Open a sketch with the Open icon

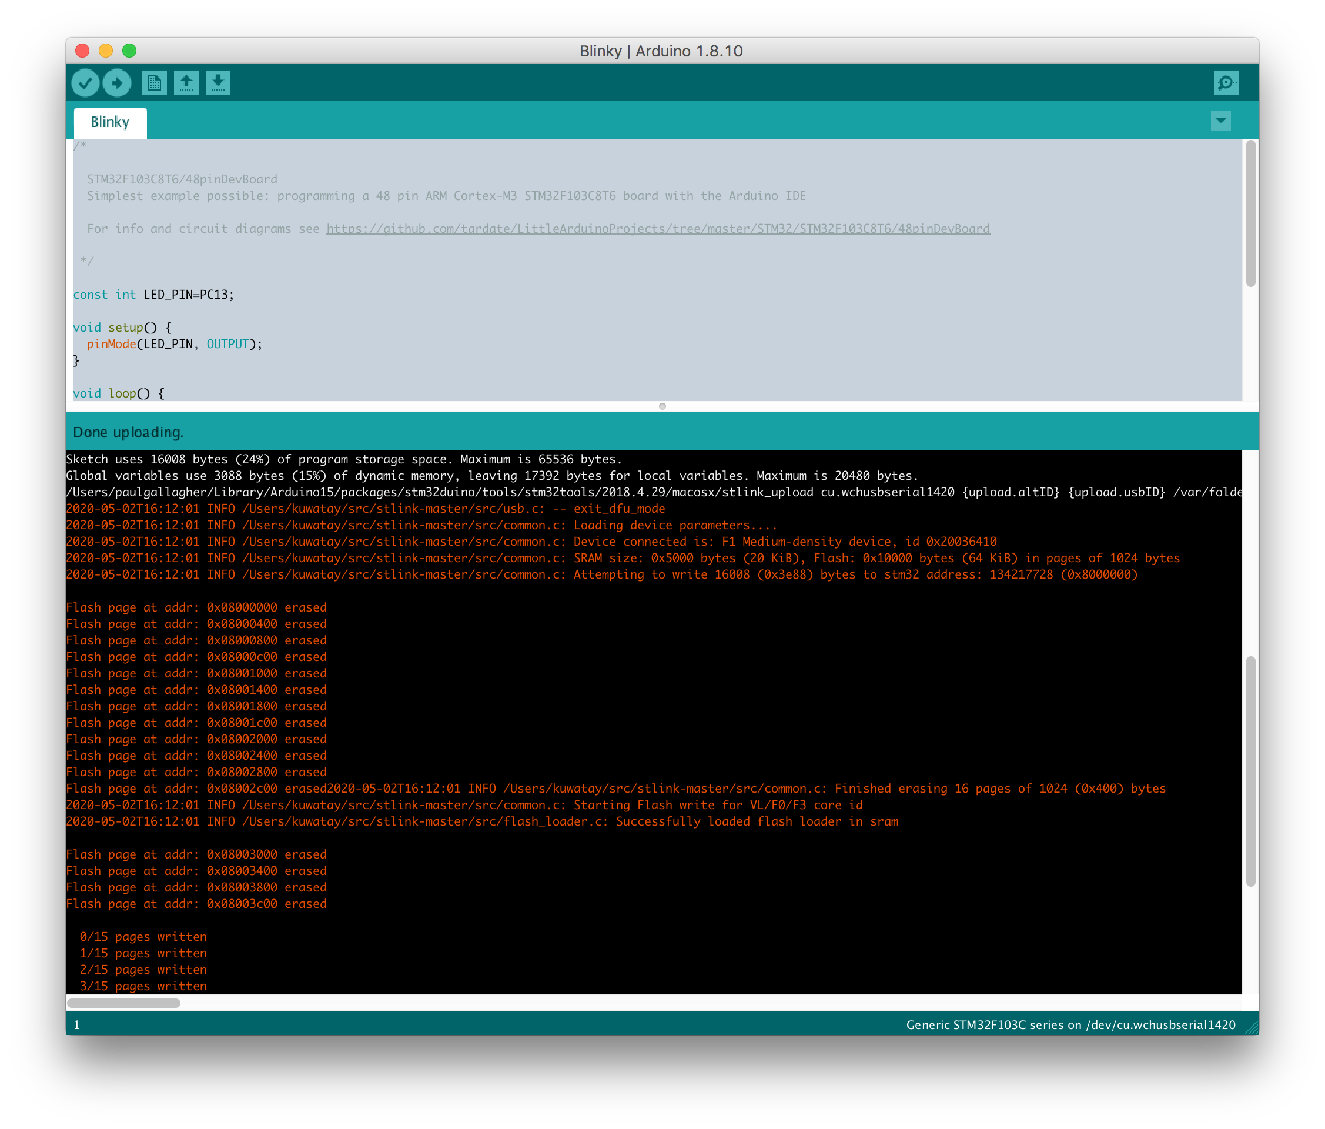coord(186,82)
